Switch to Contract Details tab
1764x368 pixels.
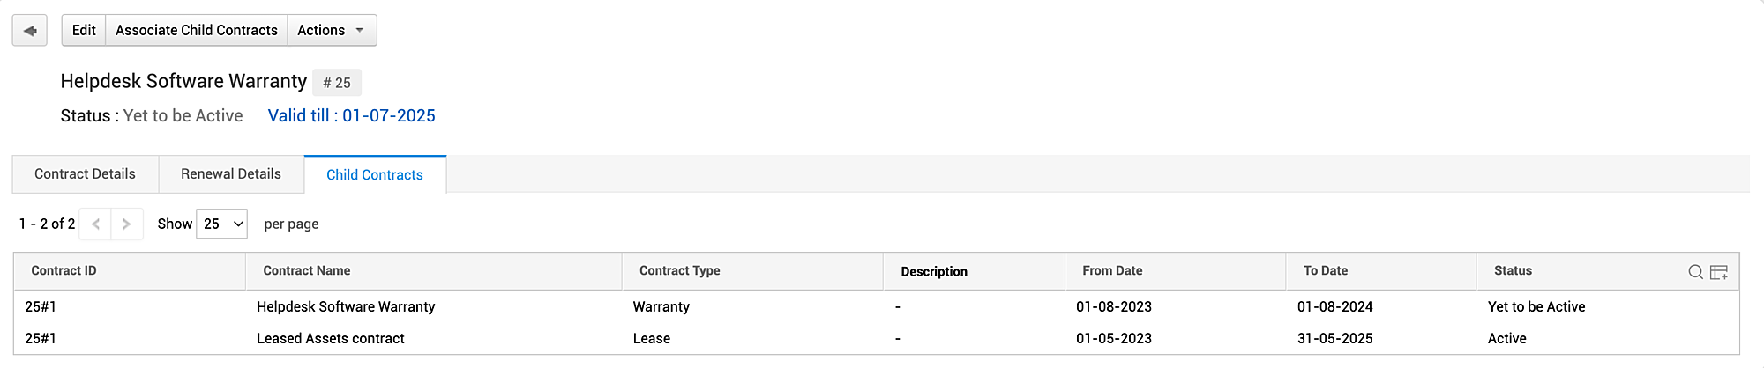tap(85, 174)
